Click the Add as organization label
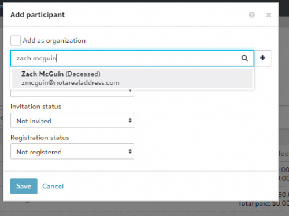Screen dimensions: 289x216 pyautogui.click(x=54, y=40)
